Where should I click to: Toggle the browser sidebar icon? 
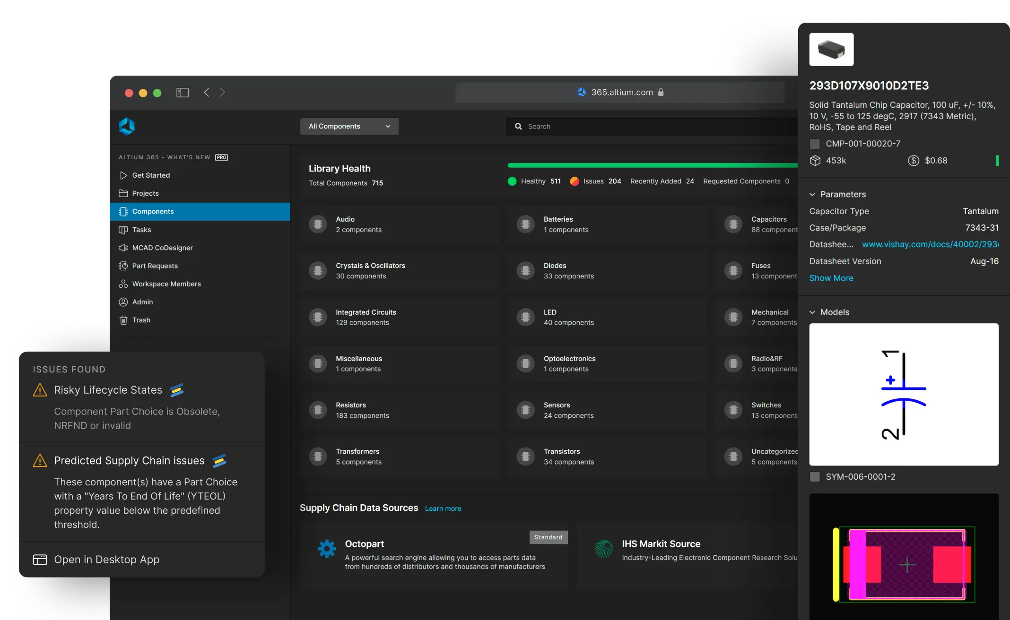(183, 93)
